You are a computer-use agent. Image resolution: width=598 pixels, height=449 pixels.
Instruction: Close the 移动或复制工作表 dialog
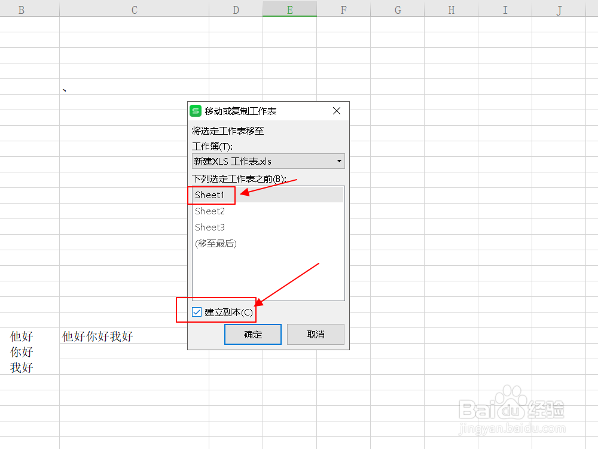click(336, 111)
